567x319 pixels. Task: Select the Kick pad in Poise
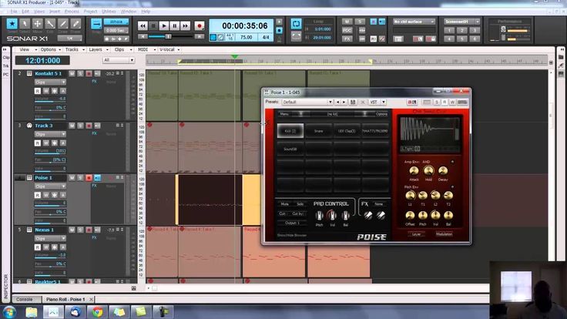click(290, 131)
